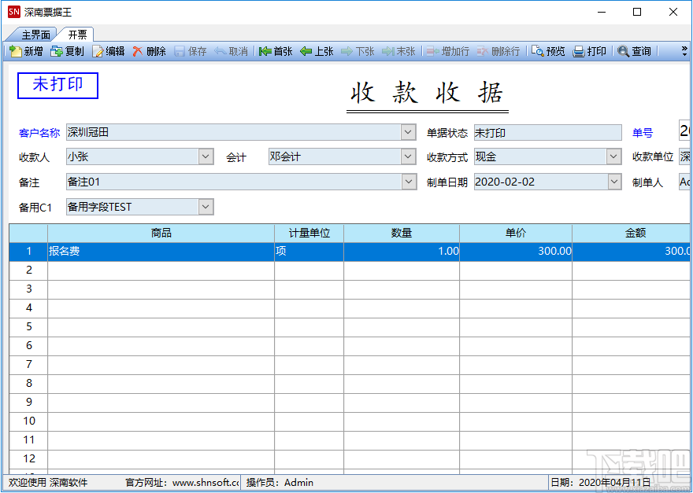Open the 收款方式 dropdown arrow
This screenshot has height=493, width=693.
coord(614,156)
